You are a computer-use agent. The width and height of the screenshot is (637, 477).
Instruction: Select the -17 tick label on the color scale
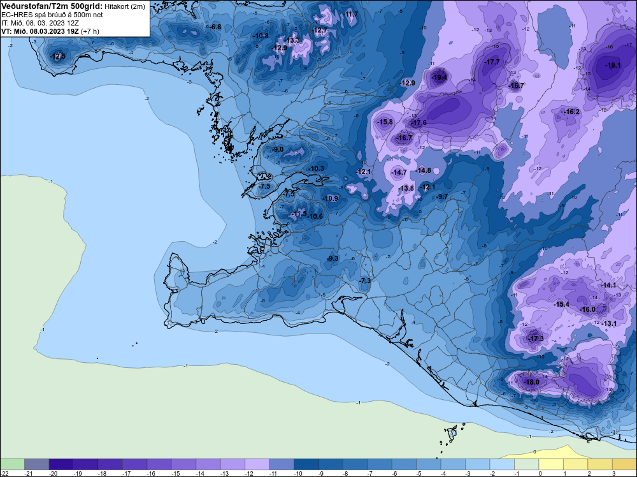coord(126,473)
